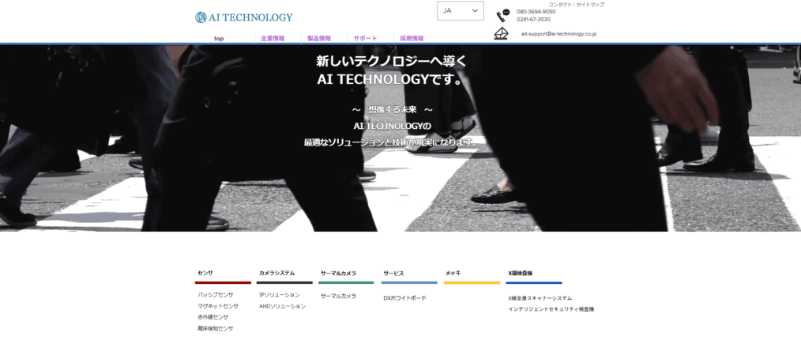This screenshot has height=348, width=801.
Task: Open the IPソリューション link
Action: pos(280,295)
